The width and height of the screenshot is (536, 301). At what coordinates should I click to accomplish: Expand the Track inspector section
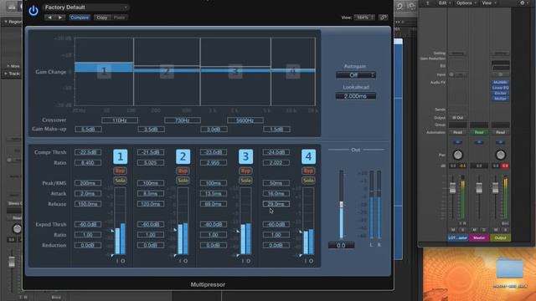[6, 74]
